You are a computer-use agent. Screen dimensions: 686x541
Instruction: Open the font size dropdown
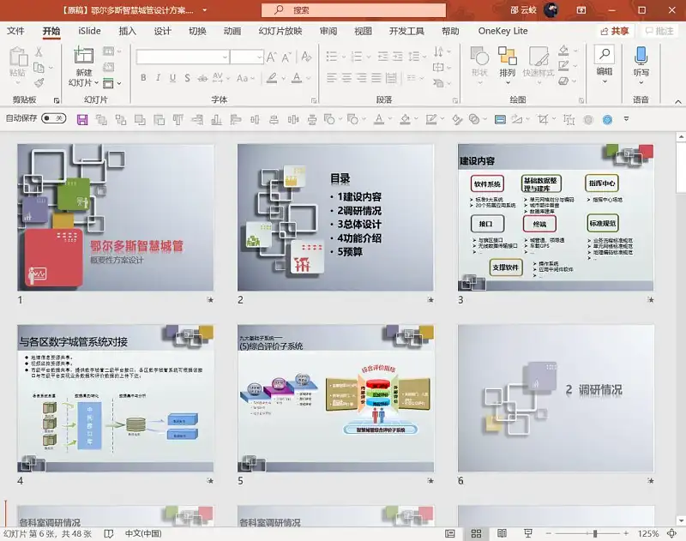[260, 57]
